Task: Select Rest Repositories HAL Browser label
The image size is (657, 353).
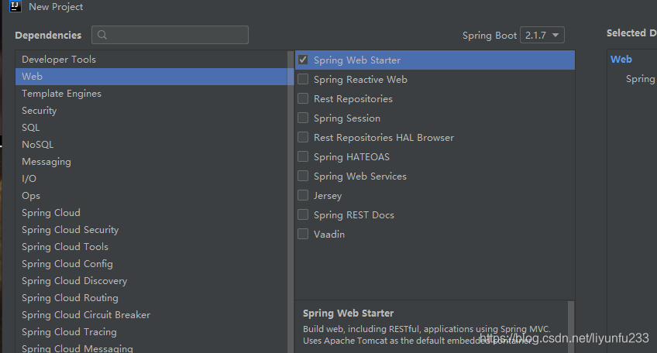Action: [x=384, y=138]
